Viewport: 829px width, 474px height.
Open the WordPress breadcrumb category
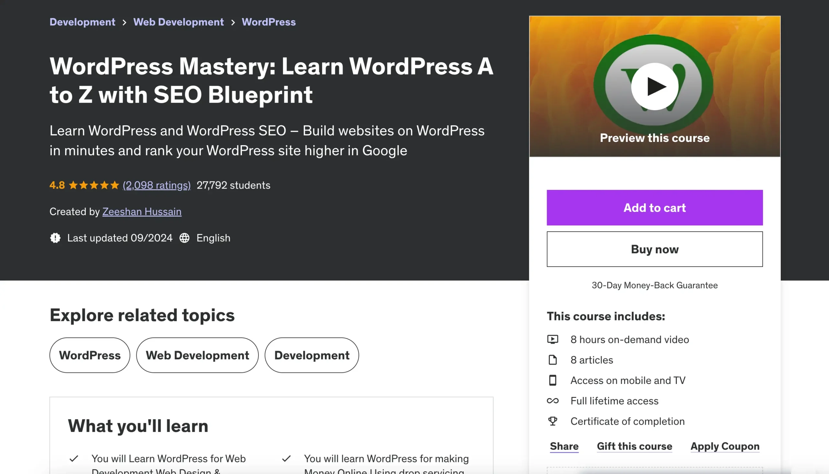[x=268, y=22]
